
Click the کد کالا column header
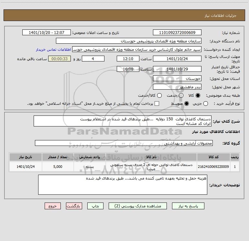click(x=213, y=157)
